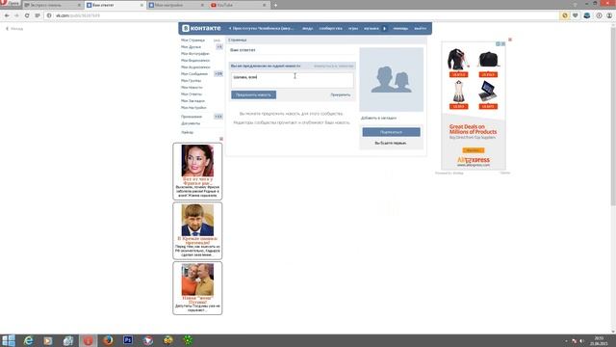Open 'Мои Сообщения' in the sidebar
The image size is (616, 347).
(194, 74)
